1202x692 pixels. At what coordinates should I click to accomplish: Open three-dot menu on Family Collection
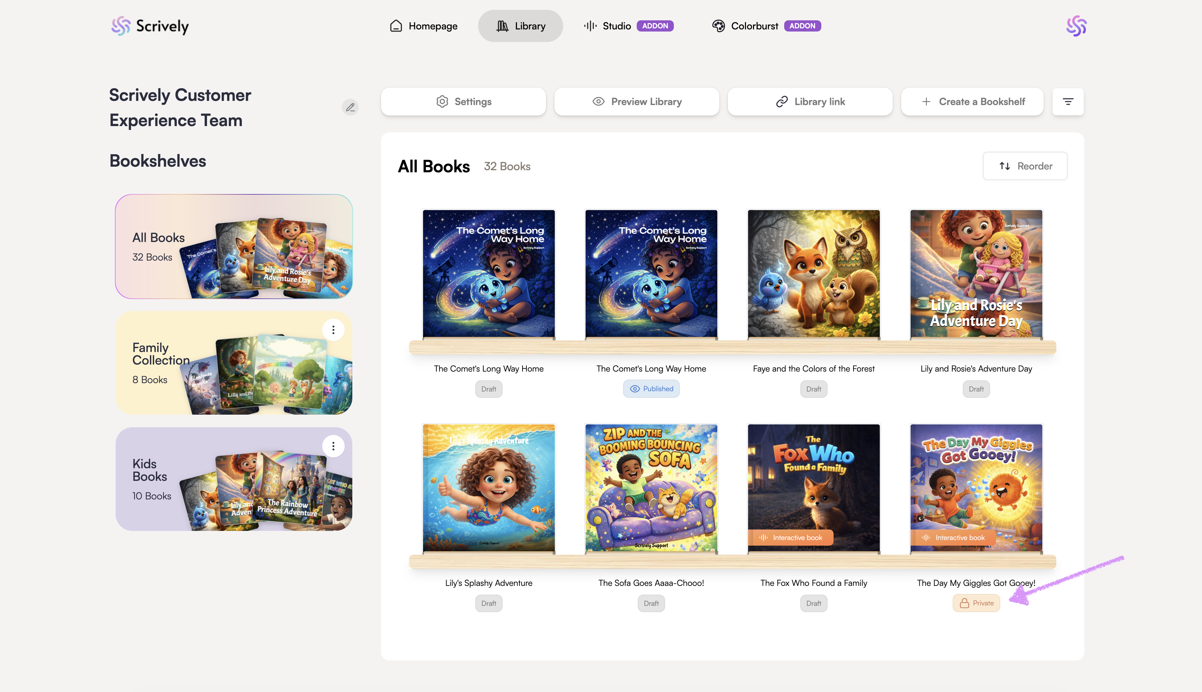[333, 330]
